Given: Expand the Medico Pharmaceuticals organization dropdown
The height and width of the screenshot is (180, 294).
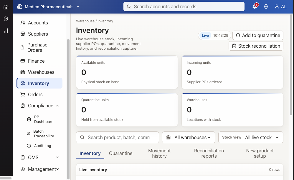Looking at the screenshot, I should coord(78,6).
